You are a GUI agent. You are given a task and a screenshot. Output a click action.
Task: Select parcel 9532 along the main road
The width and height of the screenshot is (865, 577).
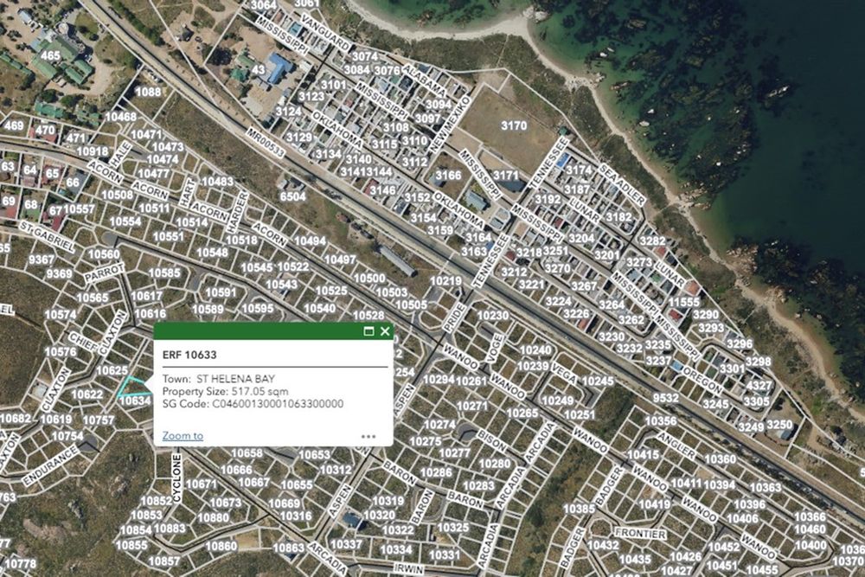coord(666,398)
